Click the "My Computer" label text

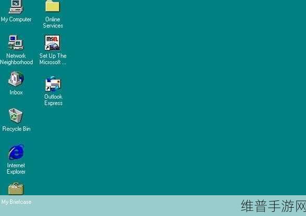16,19
